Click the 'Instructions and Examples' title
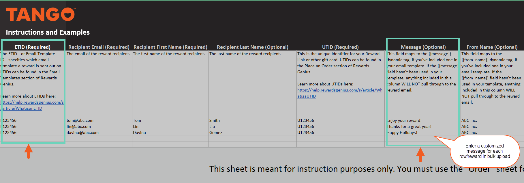The width and height of the screenshot is (524, 183). [48, 32]
